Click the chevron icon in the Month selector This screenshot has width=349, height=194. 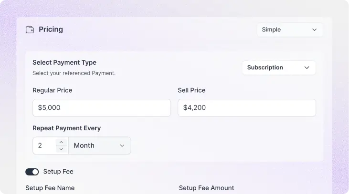coord(122,145)
